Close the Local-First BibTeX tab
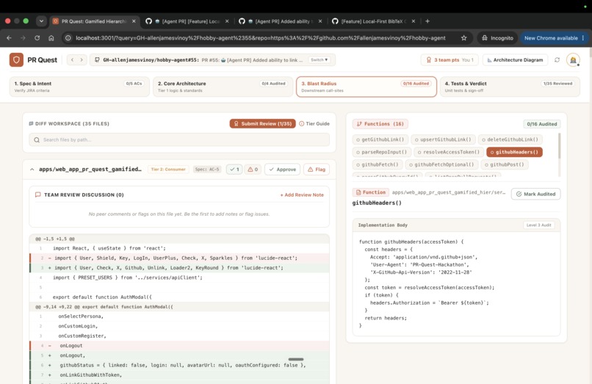Screen dimensions: 592x384 pos(414,21)
